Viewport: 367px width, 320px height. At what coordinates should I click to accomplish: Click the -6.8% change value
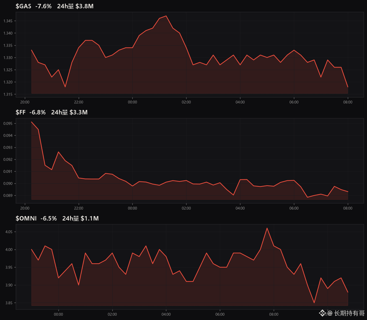38,112
